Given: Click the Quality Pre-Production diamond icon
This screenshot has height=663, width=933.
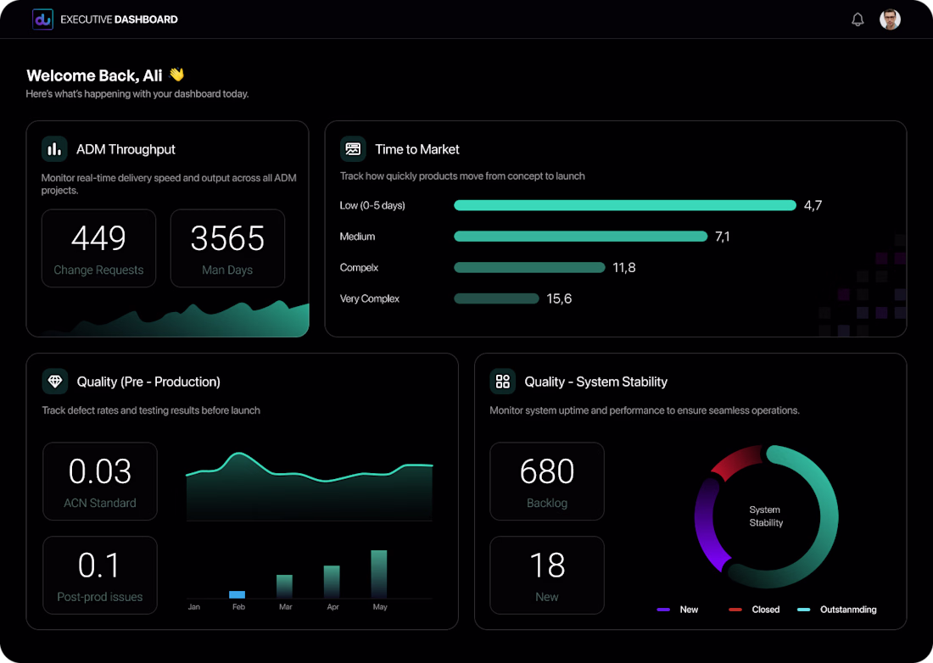Looking at the screenshot, I should [55, 382].
